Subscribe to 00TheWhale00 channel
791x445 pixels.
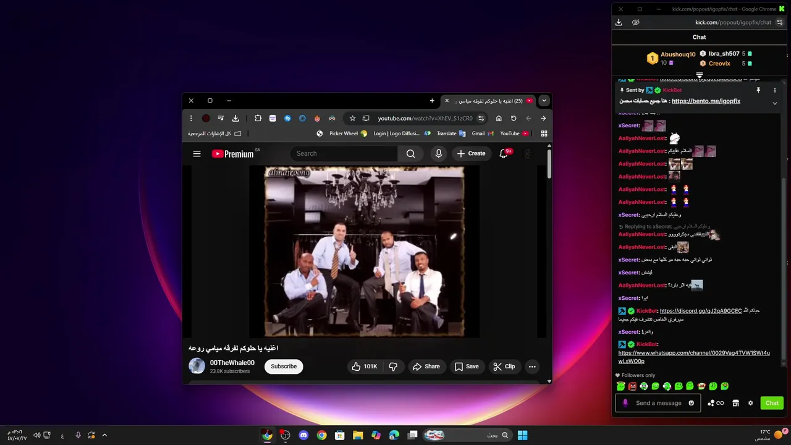284,367
